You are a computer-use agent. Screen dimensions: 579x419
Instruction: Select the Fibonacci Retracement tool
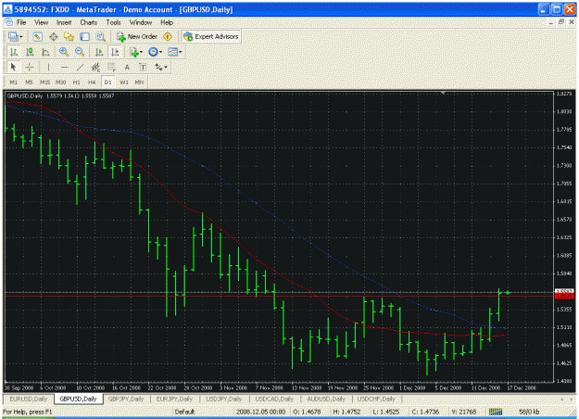(x=111, y=68)
